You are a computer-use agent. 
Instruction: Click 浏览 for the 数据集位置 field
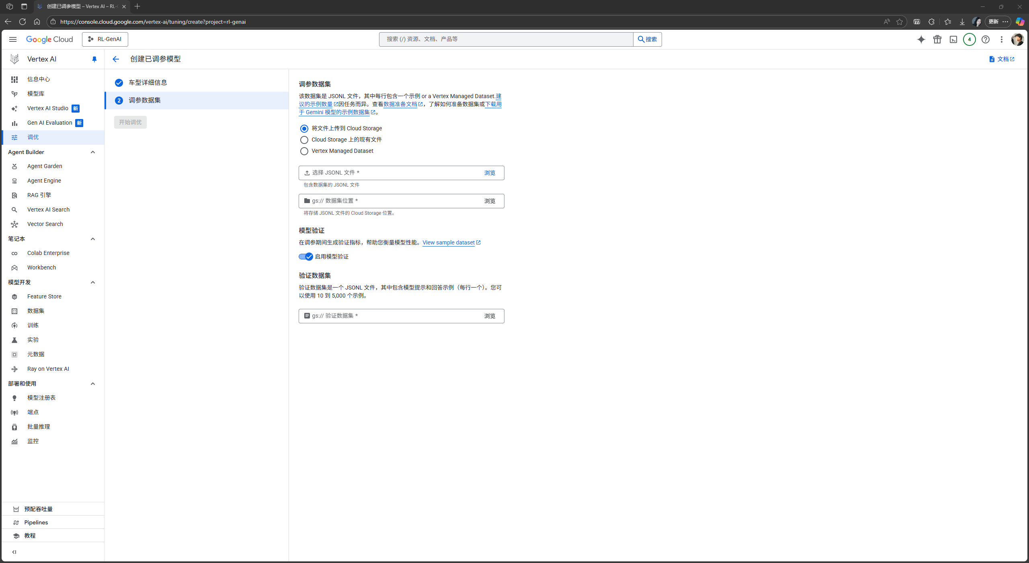pos(490,201)
